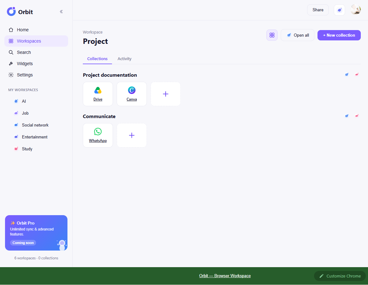
Task: Open the Search magnifier item
Action: [x=36, y=52]
